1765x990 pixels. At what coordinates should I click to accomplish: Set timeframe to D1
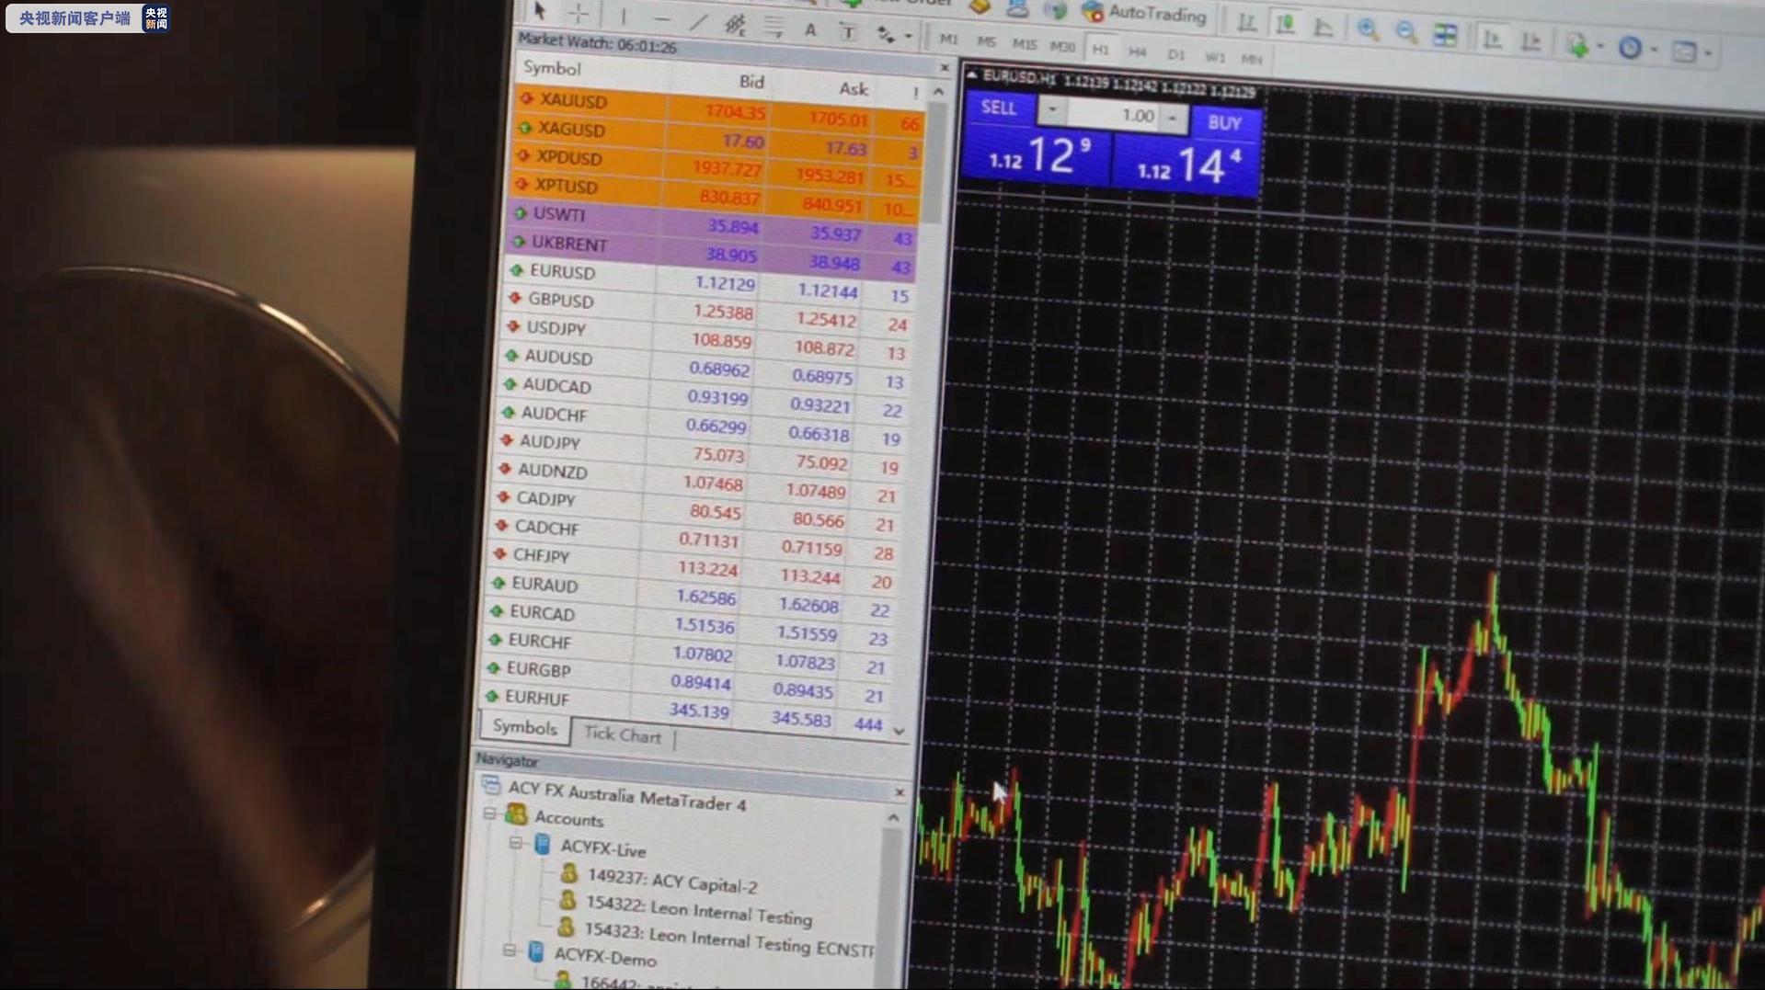(x=1175, y=54)
